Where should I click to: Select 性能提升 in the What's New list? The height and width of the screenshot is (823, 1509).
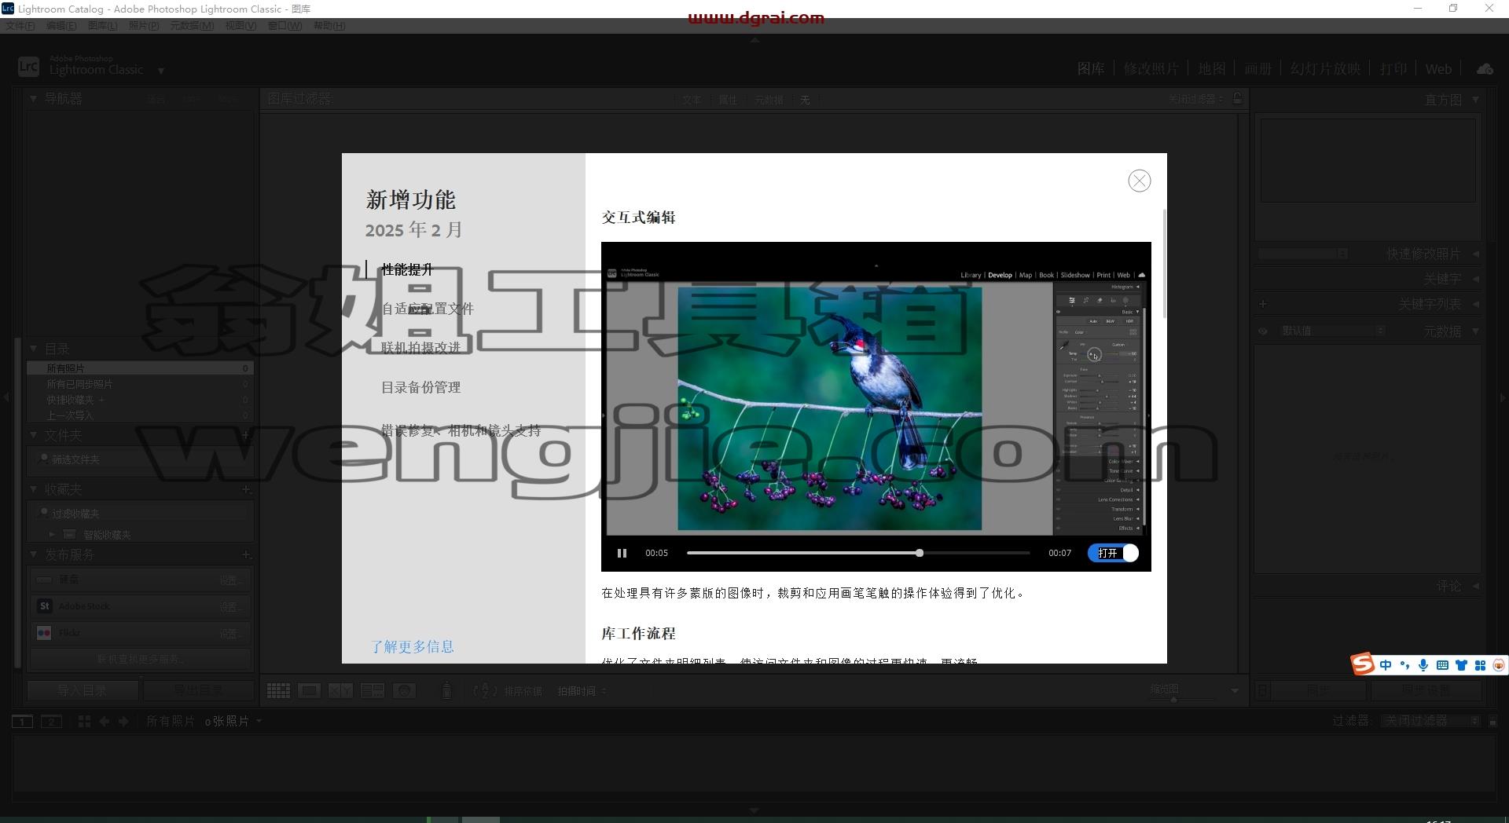tap(407, 269)
